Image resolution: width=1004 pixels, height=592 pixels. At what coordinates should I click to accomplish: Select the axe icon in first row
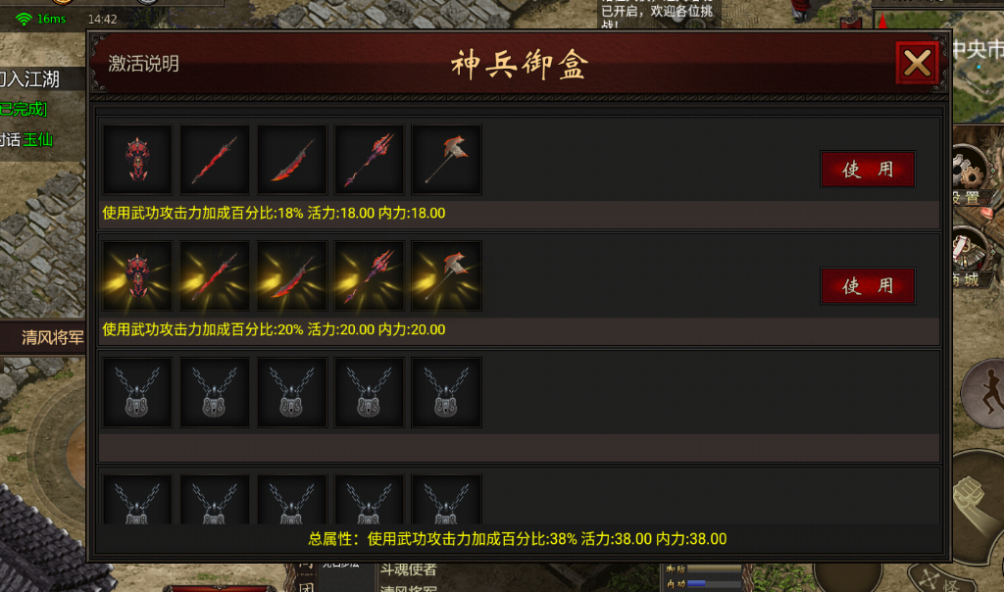coord(446,160)
